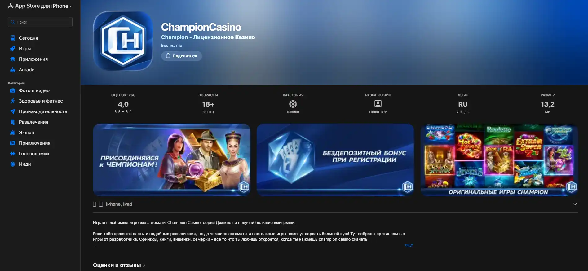Open the Приложения layers icon
Viewport: 588px width, 271px height.
(x=13, y=59)
